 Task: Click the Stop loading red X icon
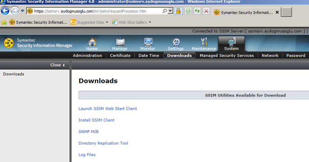[x=206, y=11]
